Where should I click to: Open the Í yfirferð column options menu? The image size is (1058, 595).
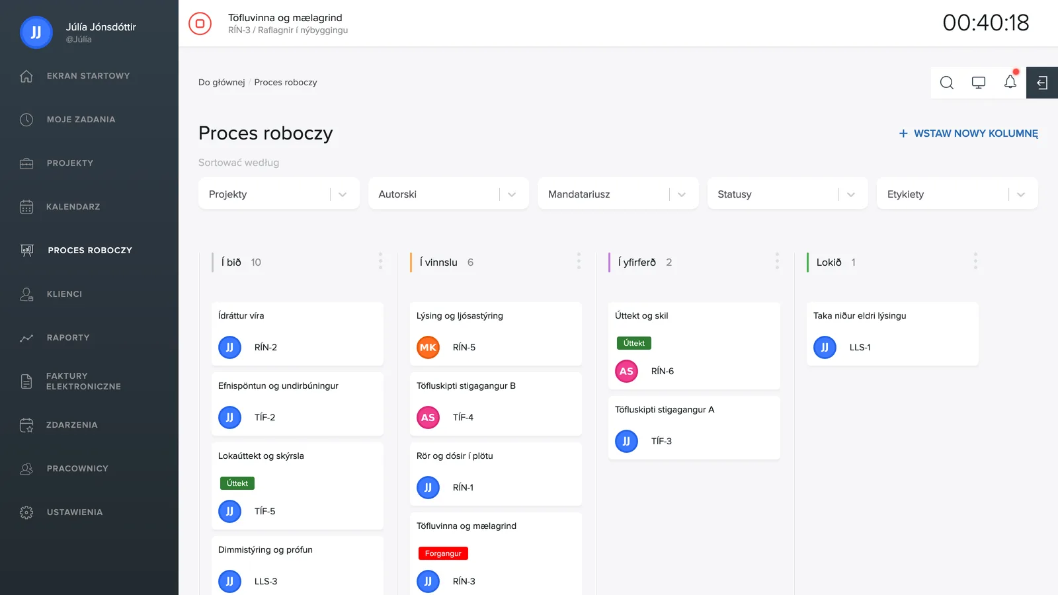777,261
